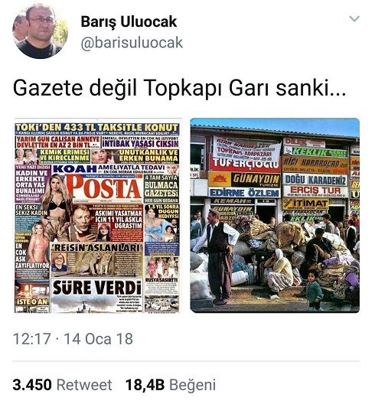Image resolution: width=372 pixels, height=404 pixels.
Task: Click the small child in the photo
Action: click(x=313, y=291)
